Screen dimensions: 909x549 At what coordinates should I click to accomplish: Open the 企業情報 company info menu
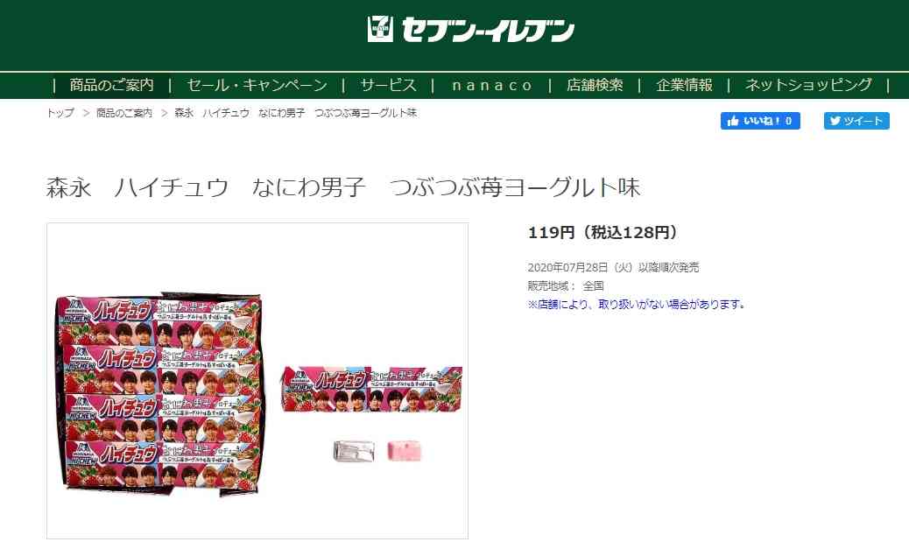pos(684,85)
